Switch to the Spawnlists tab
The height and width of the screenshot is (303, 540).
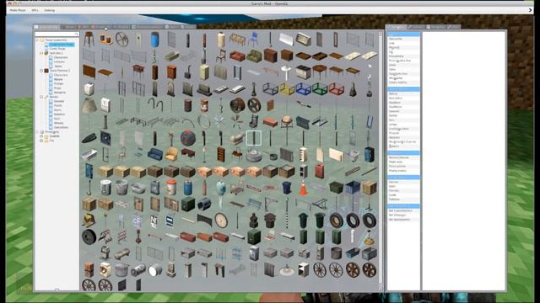[x=46, y=27]
